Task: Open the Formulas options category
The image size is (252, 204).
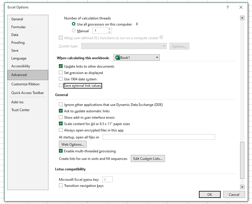Action: pos(19,27)
